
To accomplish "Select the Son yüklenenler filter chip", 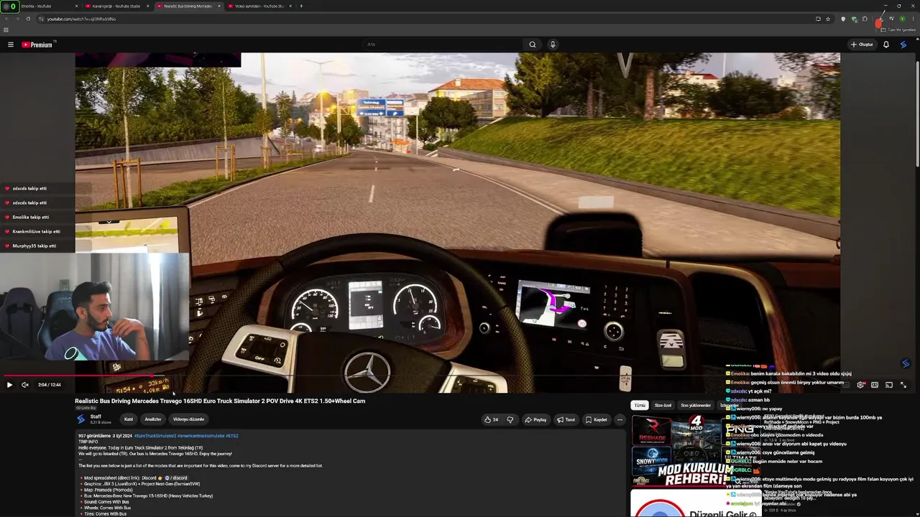I will 696,405.
